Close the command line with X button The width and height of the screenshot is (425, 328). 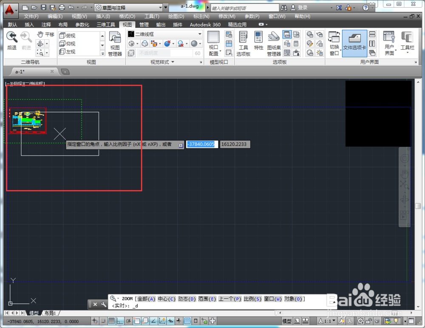pos(95,304)
